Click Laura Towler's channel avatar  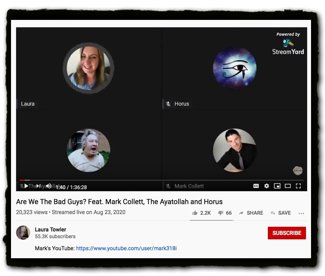(23, 233)
